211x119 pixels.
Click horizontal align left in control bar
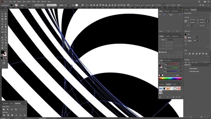point(91,5)
